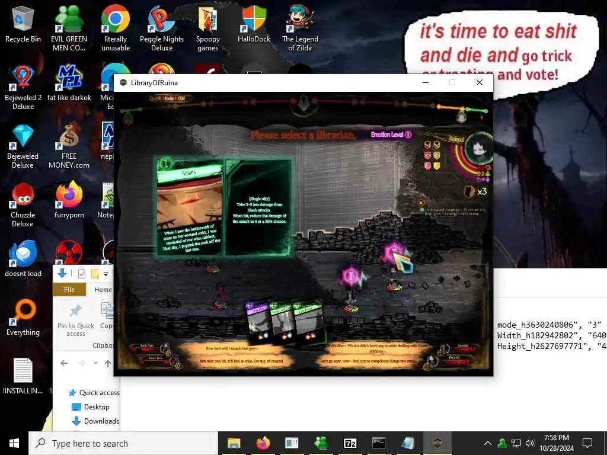Click the emblem at top center of game
Screen dimensions: 607x455
pos(304,104)
